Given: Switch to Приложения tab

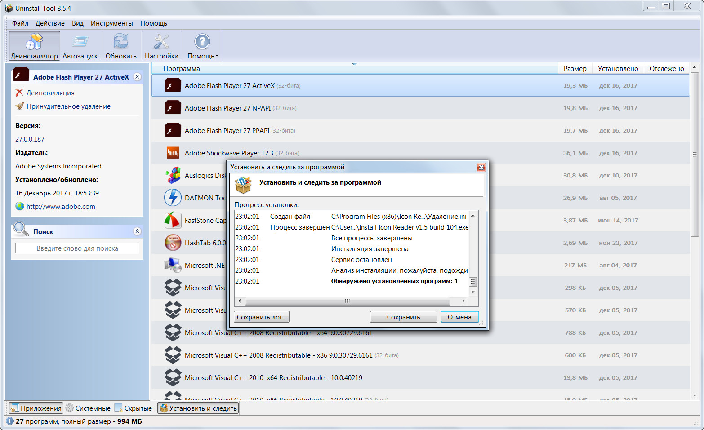Looking at the screenshot, I should (x=36, y=408).
